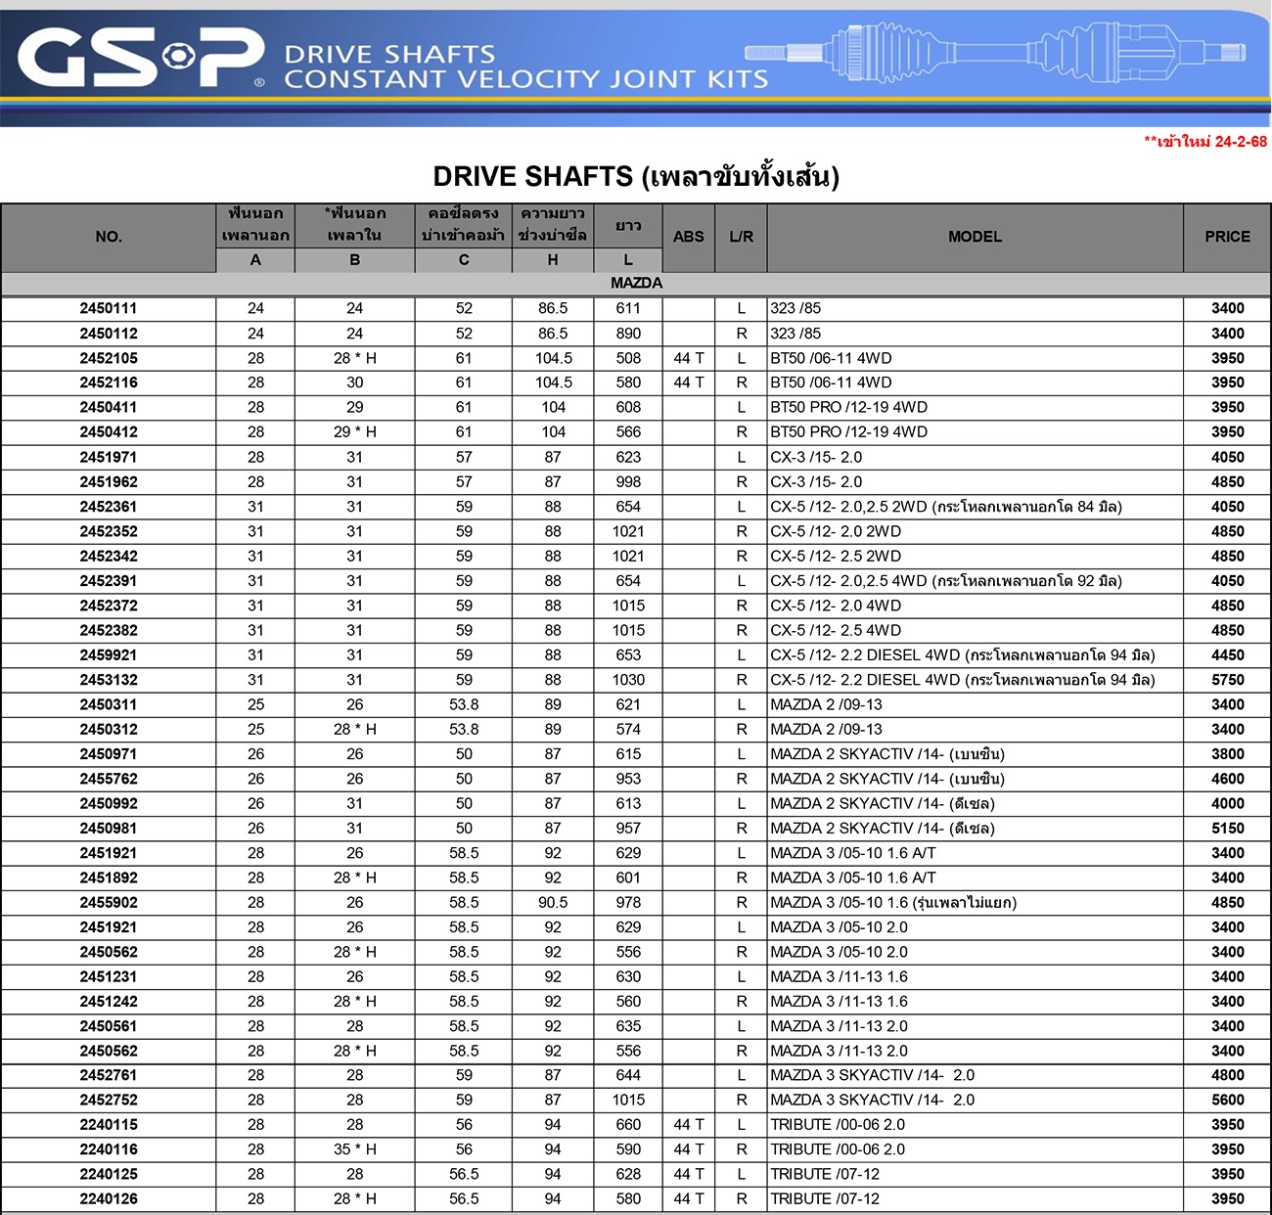1272x1215 pixels.
Task: Select part number 2240116
Action: click(109, 1149)
